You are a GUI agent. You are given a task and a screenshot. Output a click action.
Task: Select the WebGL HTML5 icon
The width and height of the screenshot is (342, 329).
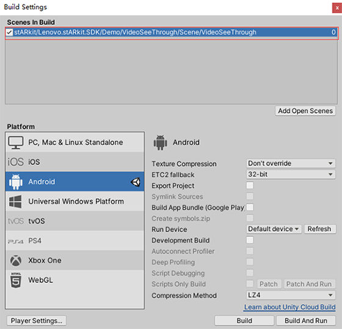click(x=16, y=280)
